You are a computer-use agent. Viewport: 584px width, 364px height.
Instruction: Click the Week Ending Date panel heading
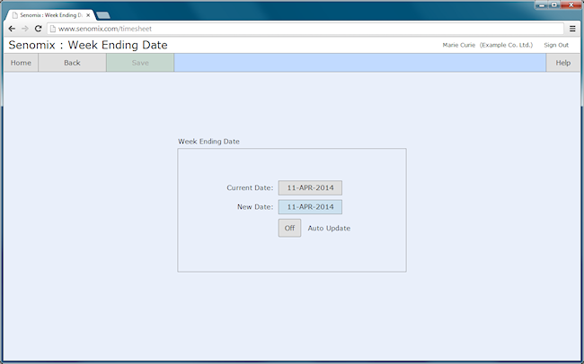pyautogui.click(x=208, y=142)
